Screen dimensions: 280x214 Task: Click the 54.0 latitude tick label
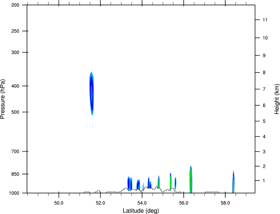pos(142,203)
